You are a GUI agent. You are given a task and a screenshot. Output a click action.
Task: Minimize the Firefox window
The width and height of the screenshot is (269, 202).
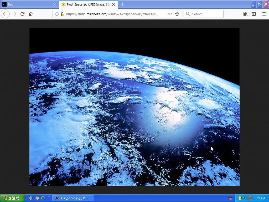coord(254,4)
